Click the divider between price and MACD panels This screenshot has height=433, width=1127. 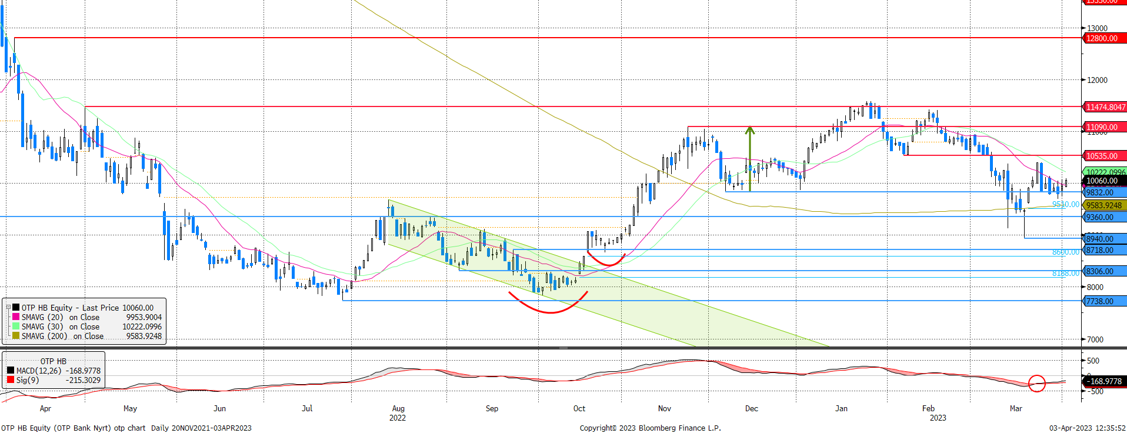(563, 348)
